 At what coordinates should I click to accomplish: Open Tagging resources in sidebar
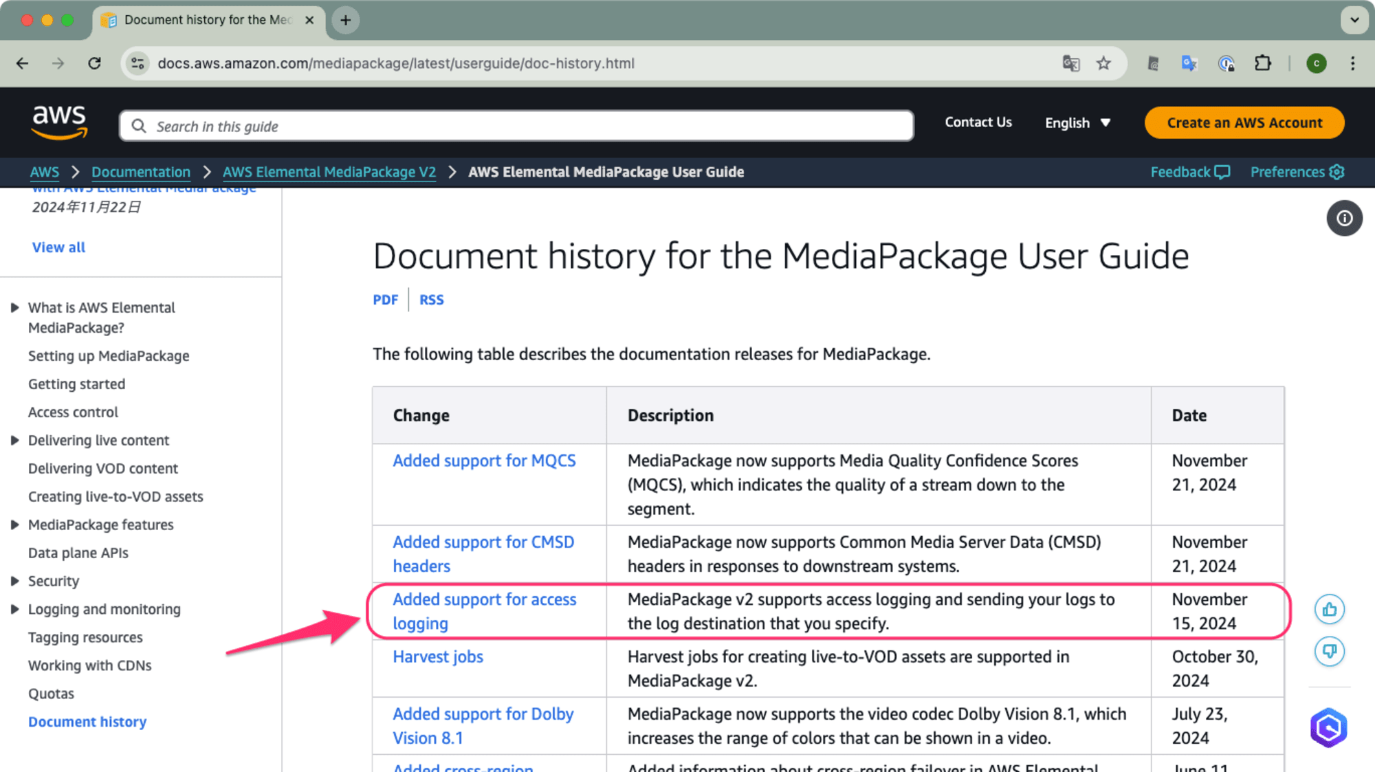(85, 638)
